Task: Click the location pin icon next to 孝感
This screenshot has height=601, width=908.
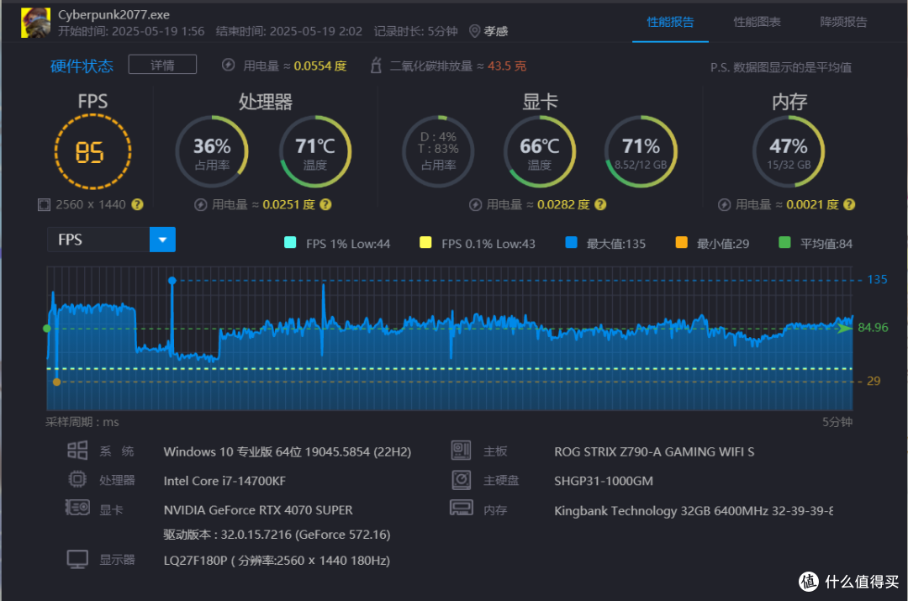Action: click(474, 31)
